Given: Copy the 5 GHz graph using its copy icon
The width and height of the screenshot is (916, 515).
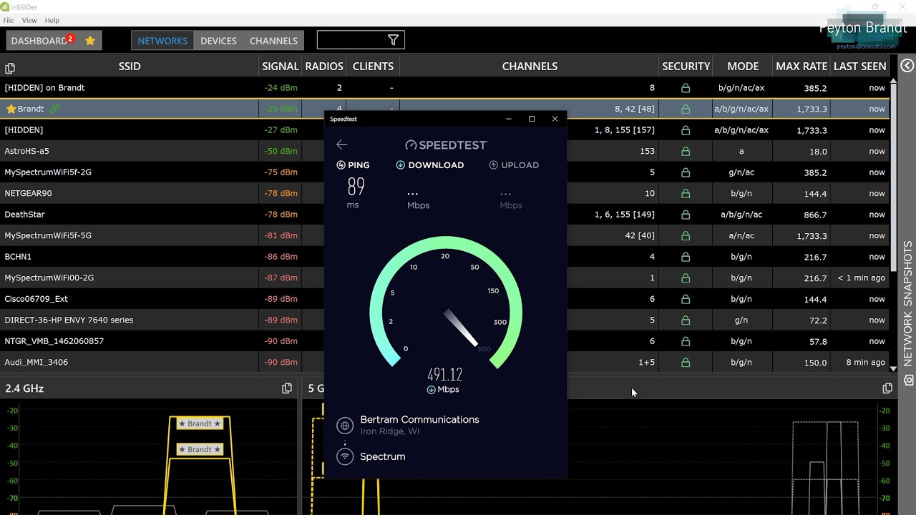Looking at the screenshot, I should (x=887, y=388).
